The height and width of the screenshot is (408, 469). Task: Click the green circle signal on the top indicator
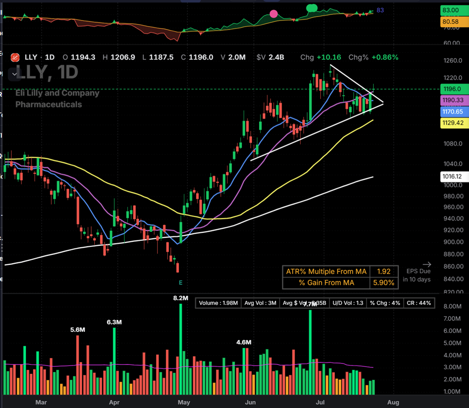[312, 9]
